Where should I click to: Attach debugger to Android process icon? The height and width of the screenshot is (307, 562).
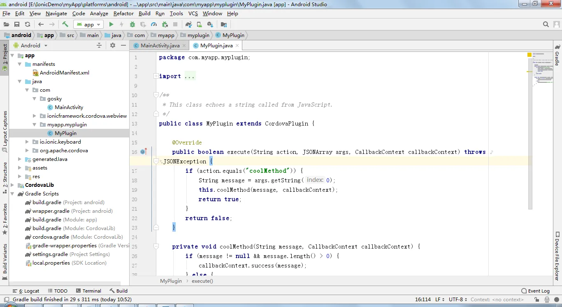pos(165,24)
